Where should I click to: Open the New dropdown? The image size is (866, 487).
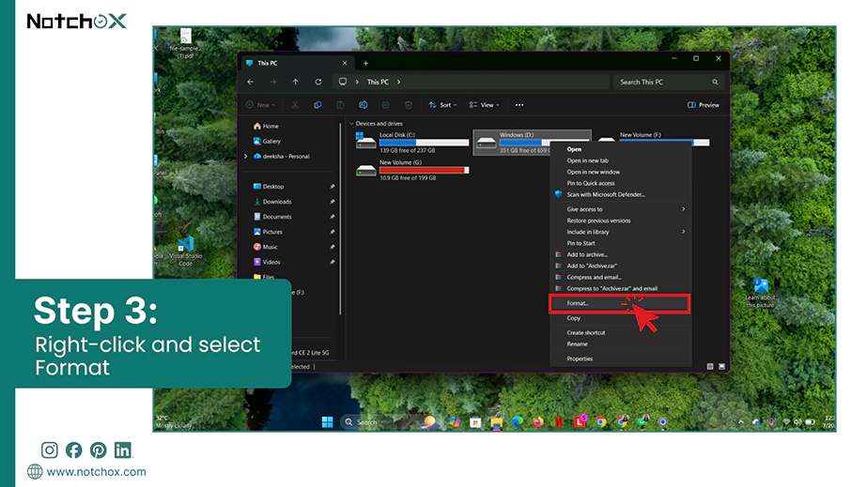tap(260, 105)
